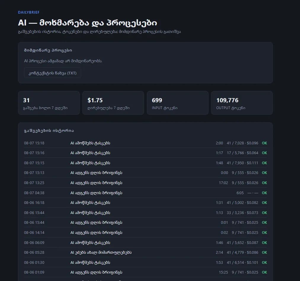Image resolution: width=300 pixels, height=281 pixels.
Task: Click the "41 / 6,514 · $0.101" usage value
Action: pyautogui.click(x=243, y=262)
